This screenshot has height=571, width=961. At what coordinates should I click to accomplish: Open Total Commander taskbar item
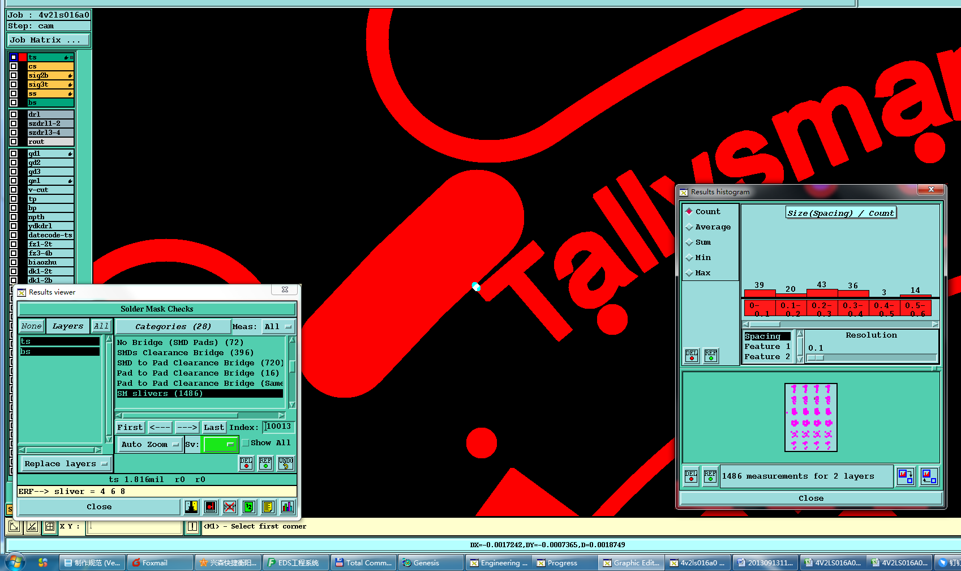tap(363, 563)
